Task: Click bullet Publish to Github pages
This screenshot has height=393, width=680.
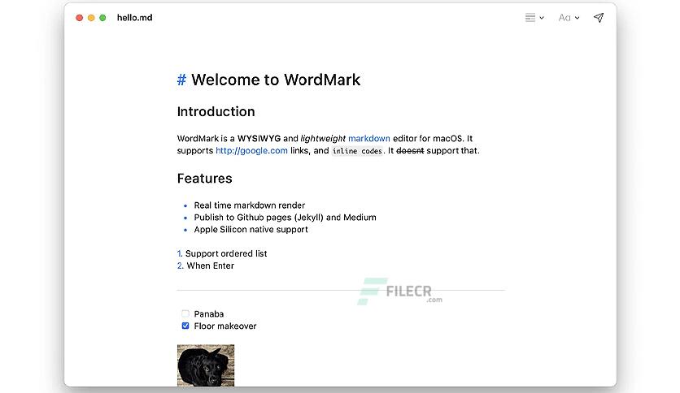Action: point(285,218)
